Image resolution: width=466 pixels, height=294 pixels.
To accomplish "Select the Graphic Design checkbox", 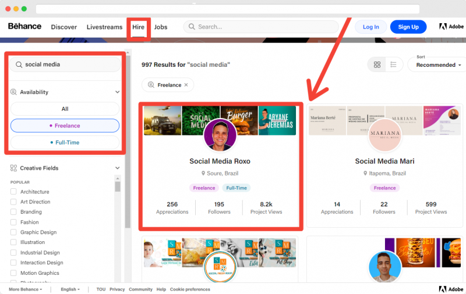I will click(13, 232).
